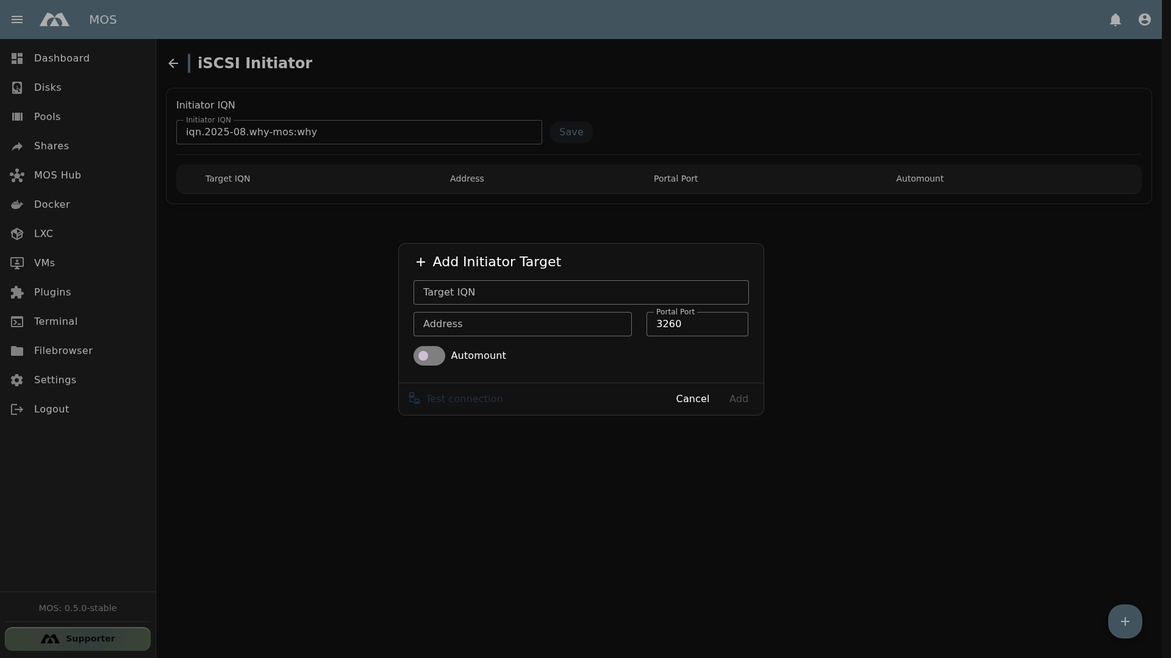Click the plus icon in dialog title
1171x658 pixels.
coord(421,262)
